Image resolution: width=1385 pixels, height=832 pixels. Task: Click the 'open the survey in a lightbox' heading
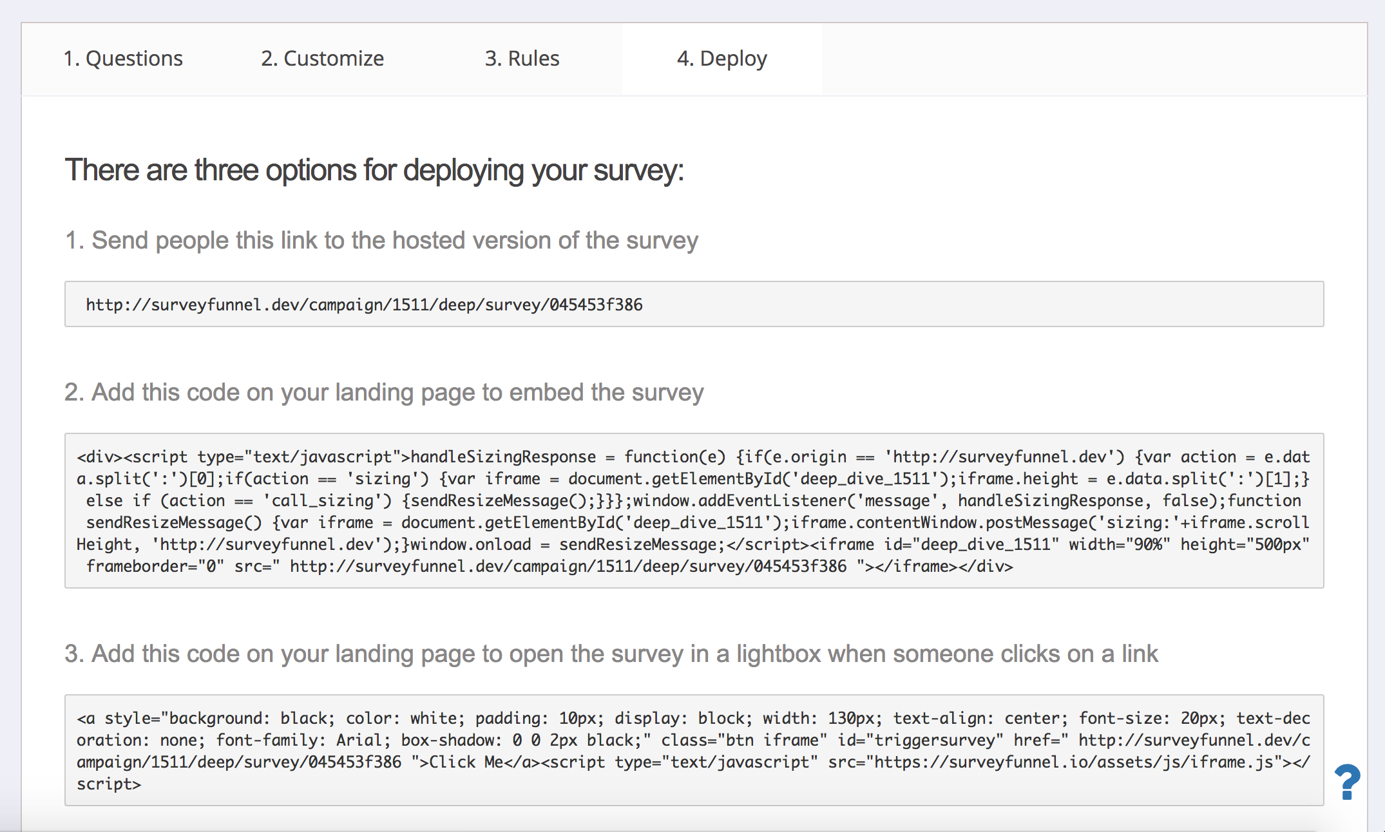click(x=611, y=654)
